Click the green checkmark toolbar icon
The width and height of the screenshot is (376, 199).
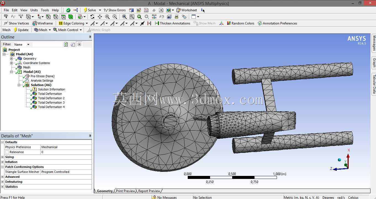(68, 10)
